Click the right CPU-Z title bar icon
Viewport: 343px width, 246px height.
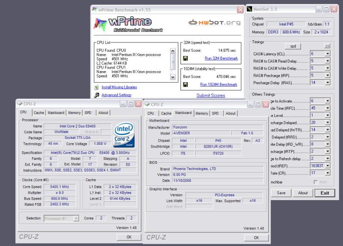[147, 104]
